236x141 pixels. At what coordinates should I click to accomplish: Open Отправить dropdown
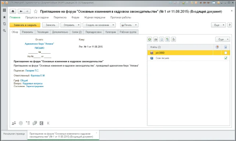[71, 25]
